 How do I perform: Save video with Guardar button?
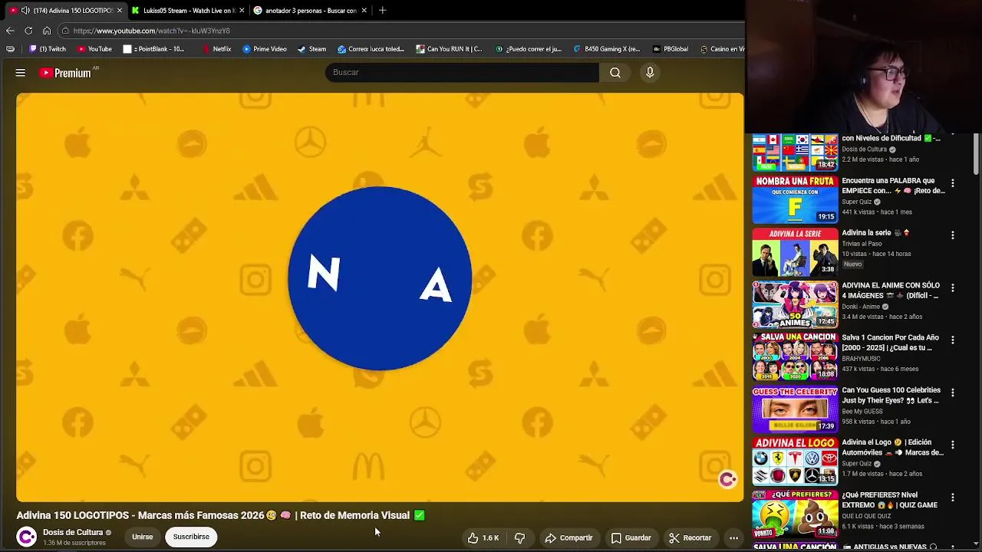pyautogui.click(x=631, y=537)
